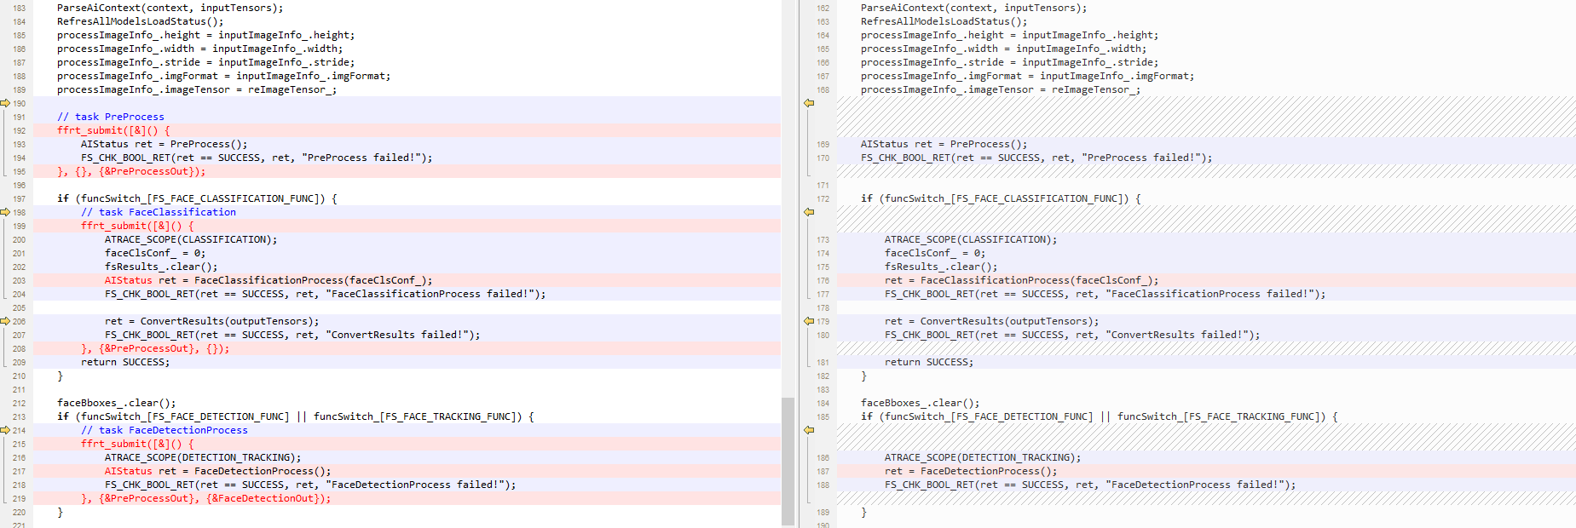Screen dimensions: 1576x528
Task: Click line number 203 in left gutter
Action: (x=19, y=280)
